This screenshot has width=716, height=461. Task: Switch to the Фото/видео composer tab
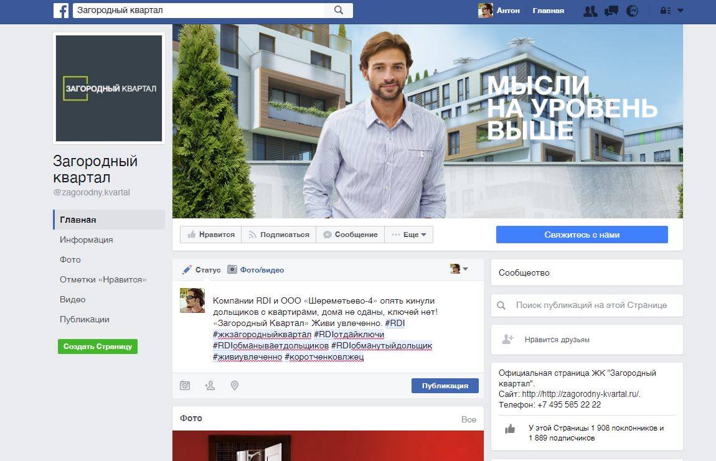pos(256,270)
